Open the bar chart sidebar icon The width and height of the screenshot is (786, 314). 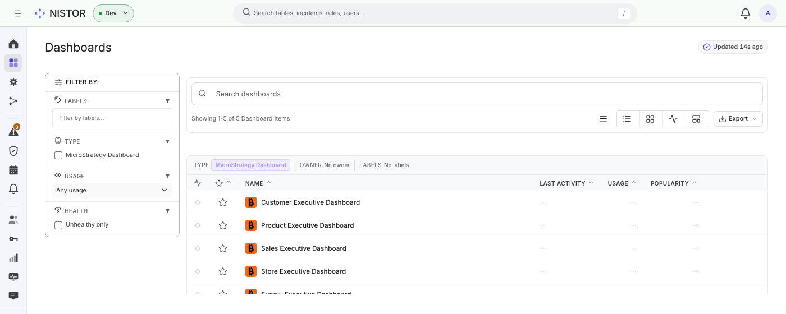13,258
